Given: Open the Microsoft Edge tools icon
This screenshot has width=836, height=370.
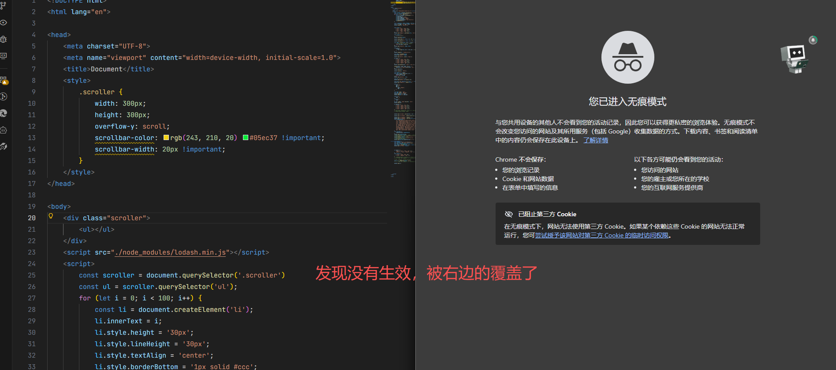Looking at the screenshot, I should 4,113.
